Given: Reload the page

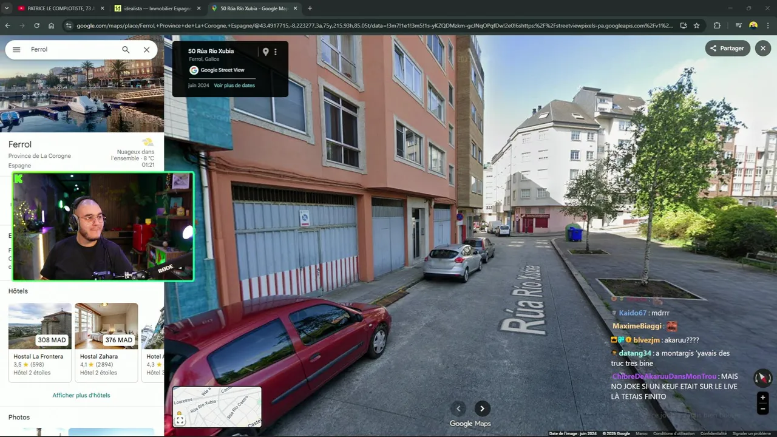Looking at the screenshot, I should [x=36, y=25].
